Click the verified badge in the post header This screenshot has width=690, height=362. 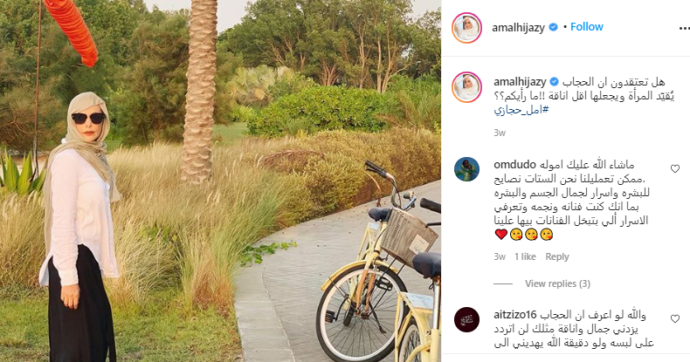coord(553,27)
